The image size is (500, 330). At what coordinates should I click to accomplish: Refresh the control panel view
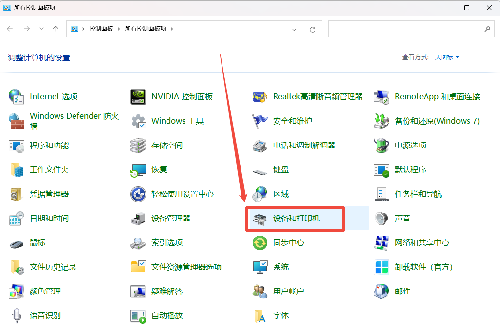[313, 29]
